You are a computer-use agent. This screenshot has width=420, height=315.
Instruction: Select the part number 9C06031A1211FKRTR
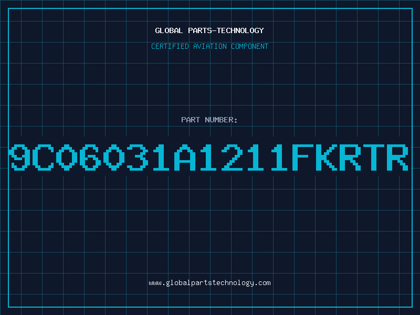(209, 157)
